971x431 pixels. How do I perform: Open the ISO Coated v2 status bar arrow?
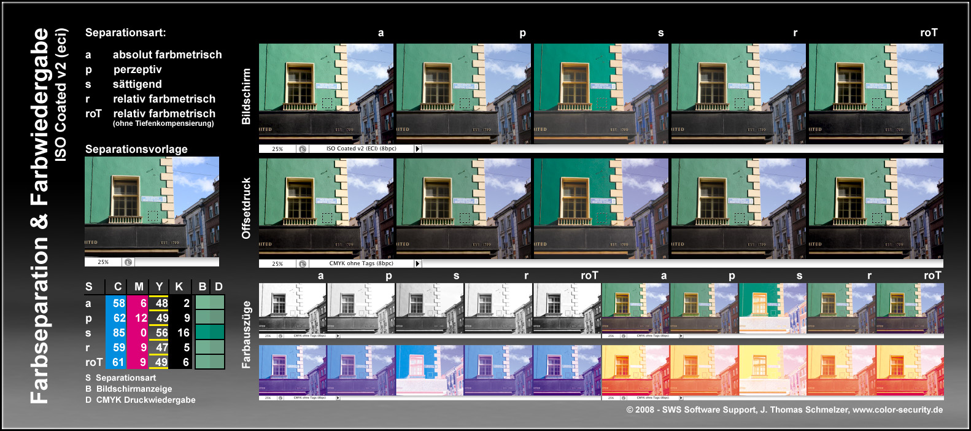(x=417, y=149)
